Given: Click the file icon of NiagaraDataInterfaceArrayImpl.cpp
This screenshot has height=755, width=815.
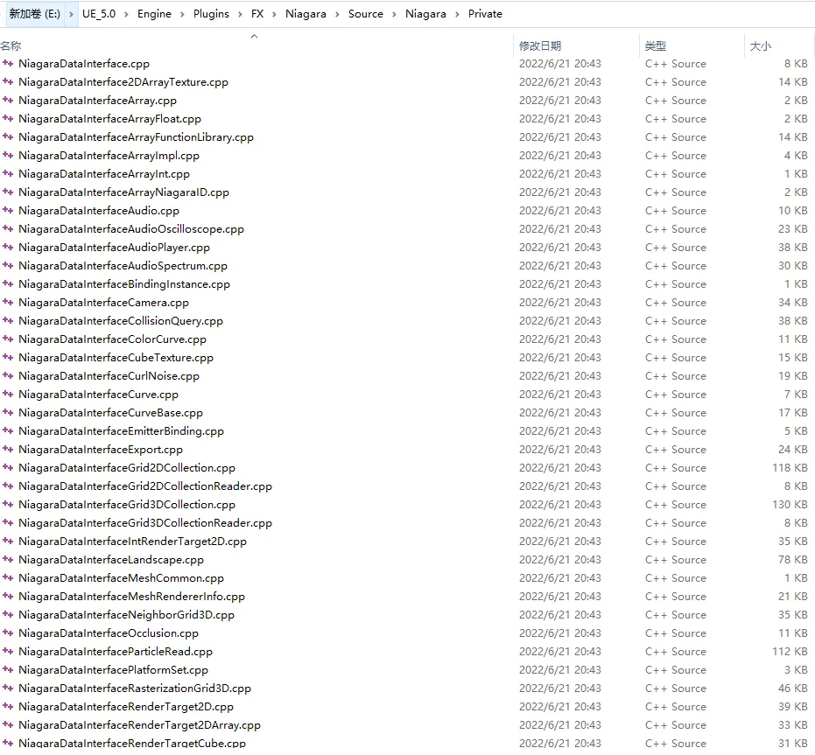Looking at the screenshot, I should coord(8,156).
